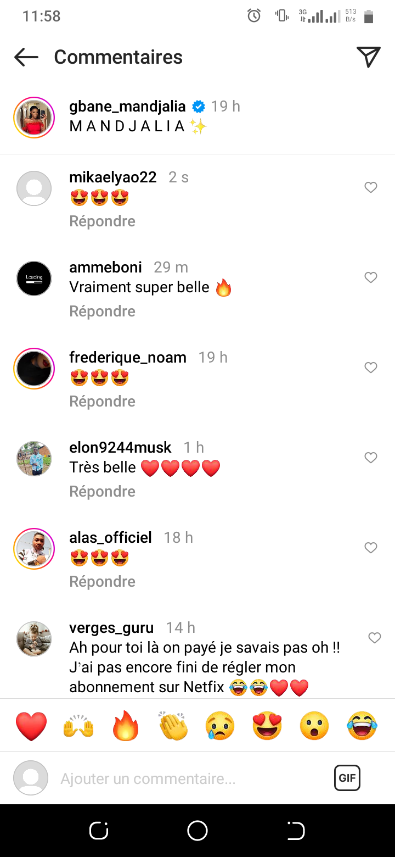Insert the laughing tears quick emoji
Image resolution: width=395 pixels, height=857 pixels.
362,726
